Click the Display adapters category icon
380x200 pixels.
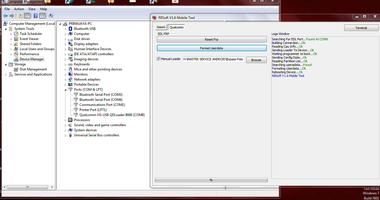[x=70, y=44]
